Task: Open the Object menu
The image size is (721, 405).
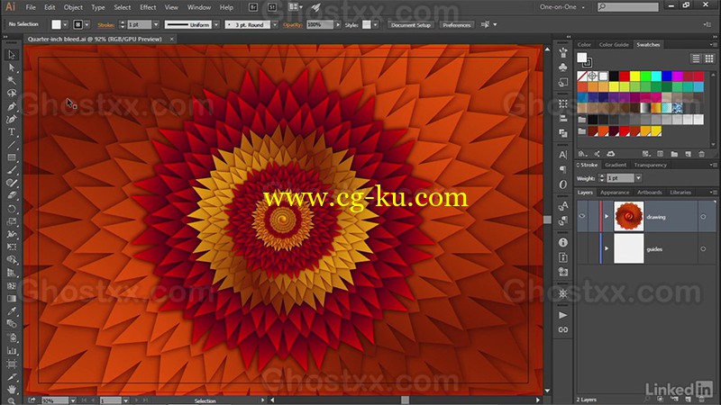Action: pyautogui.click(x=73, y=7)
